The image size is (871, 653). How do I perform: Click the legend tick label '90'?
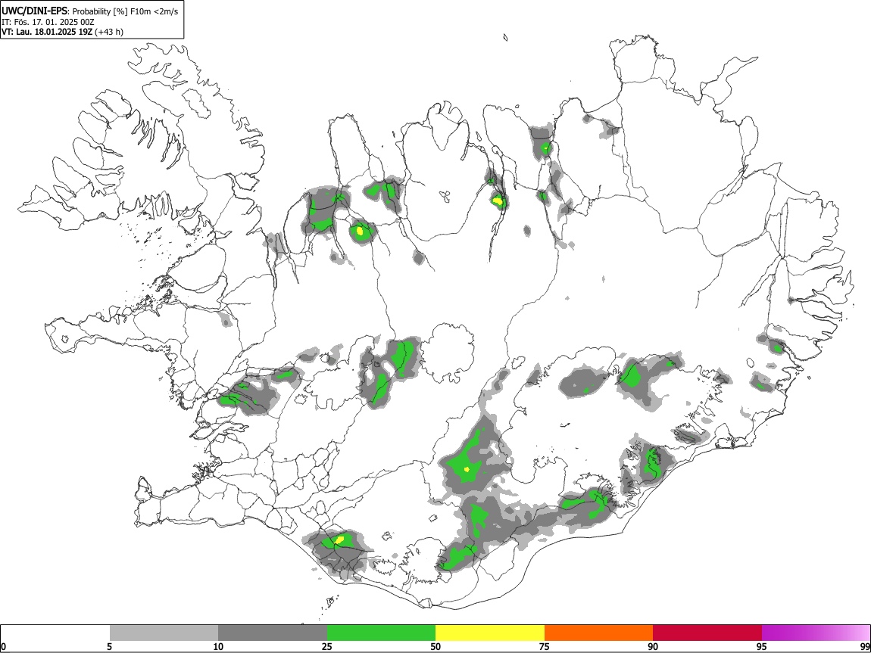(653, 647)
